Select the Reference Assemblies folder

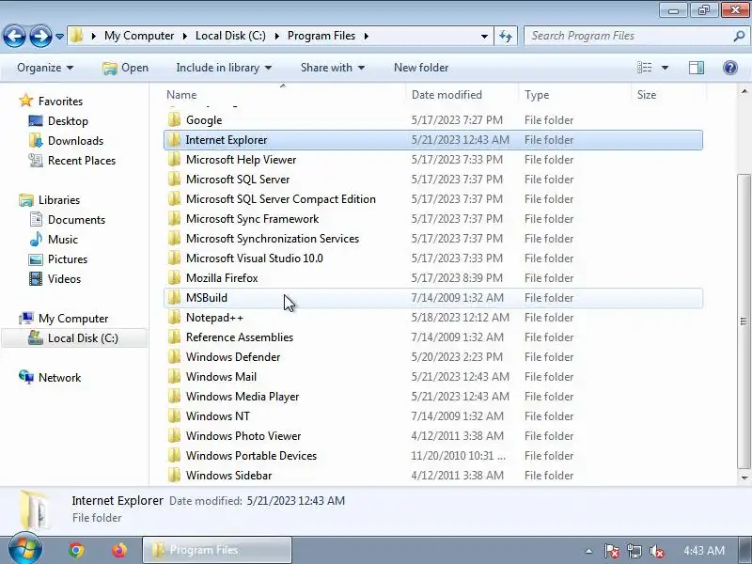433,337
